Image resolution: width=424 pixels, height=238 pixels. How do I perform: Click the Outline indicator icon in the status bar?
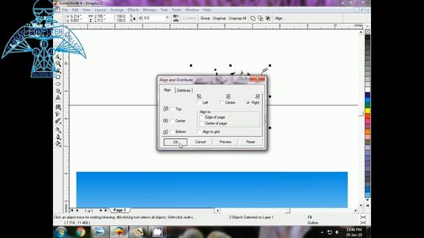363,223
